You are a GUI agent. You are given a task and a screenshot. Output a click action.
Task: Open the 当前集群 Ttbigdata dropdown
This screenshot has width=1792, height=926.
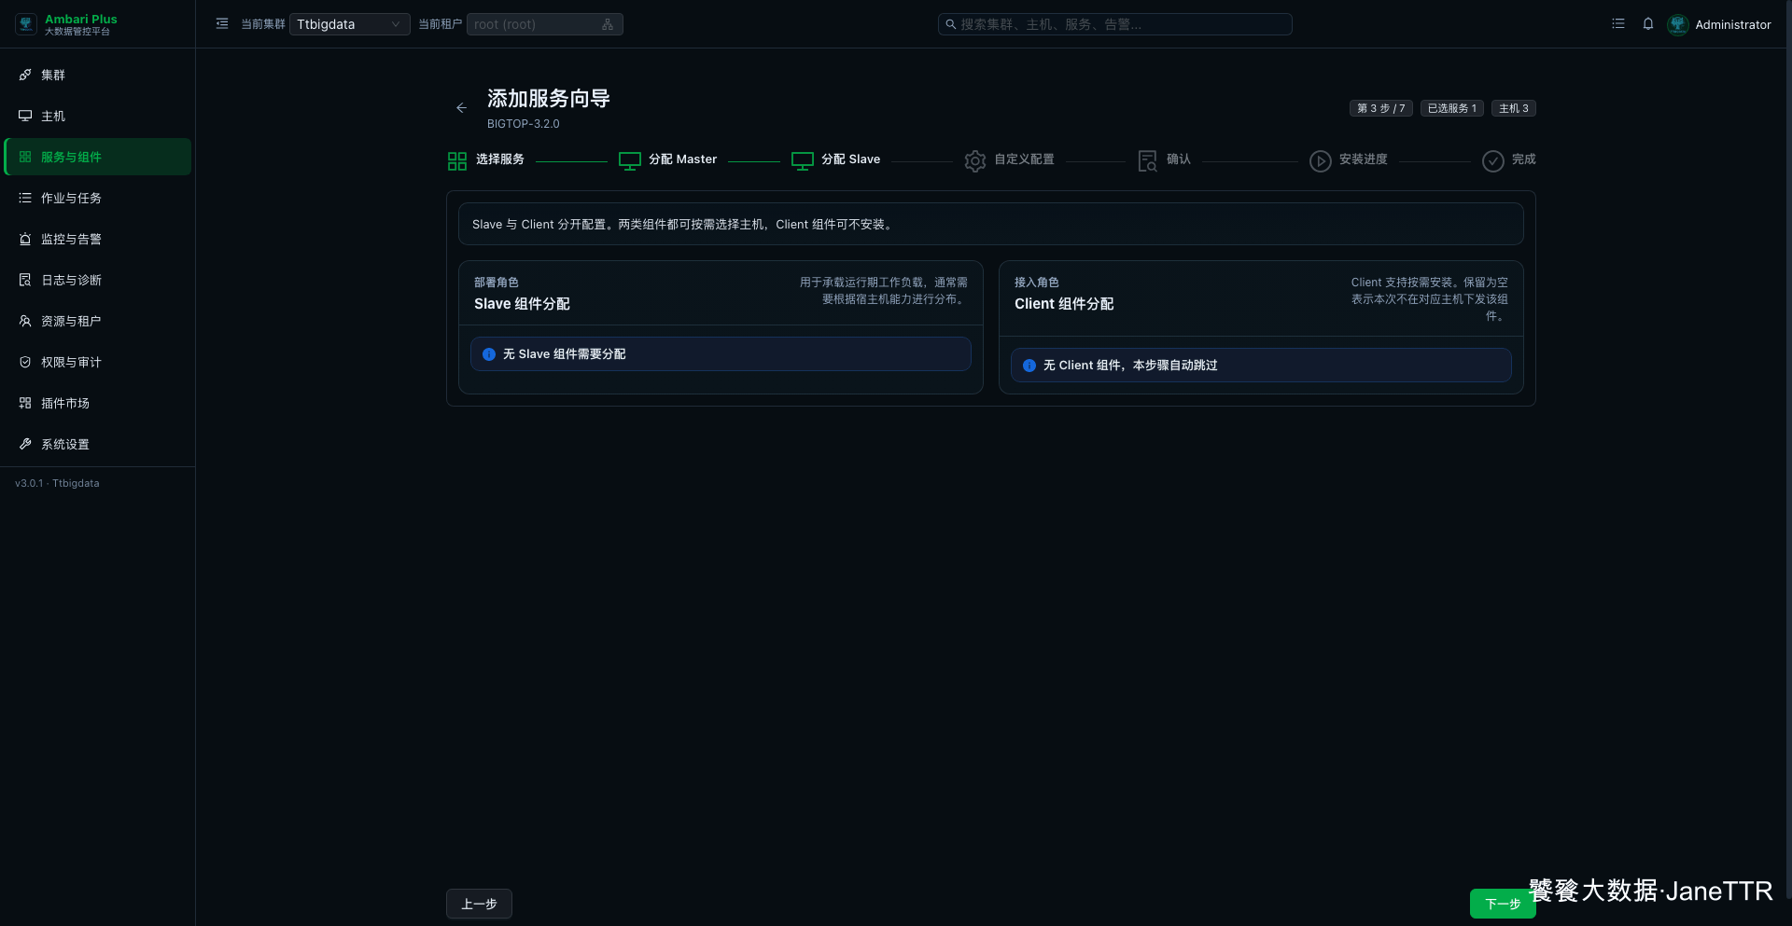(x=349, y=24)
